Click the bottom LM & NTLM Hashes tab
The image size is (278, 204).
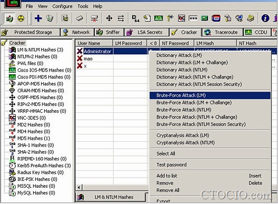(x=111, y=197)
